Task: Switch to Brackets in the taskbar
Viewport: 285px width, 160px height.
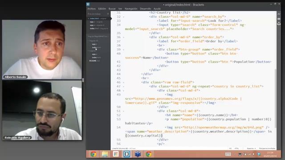Action: tap(126, 154)
